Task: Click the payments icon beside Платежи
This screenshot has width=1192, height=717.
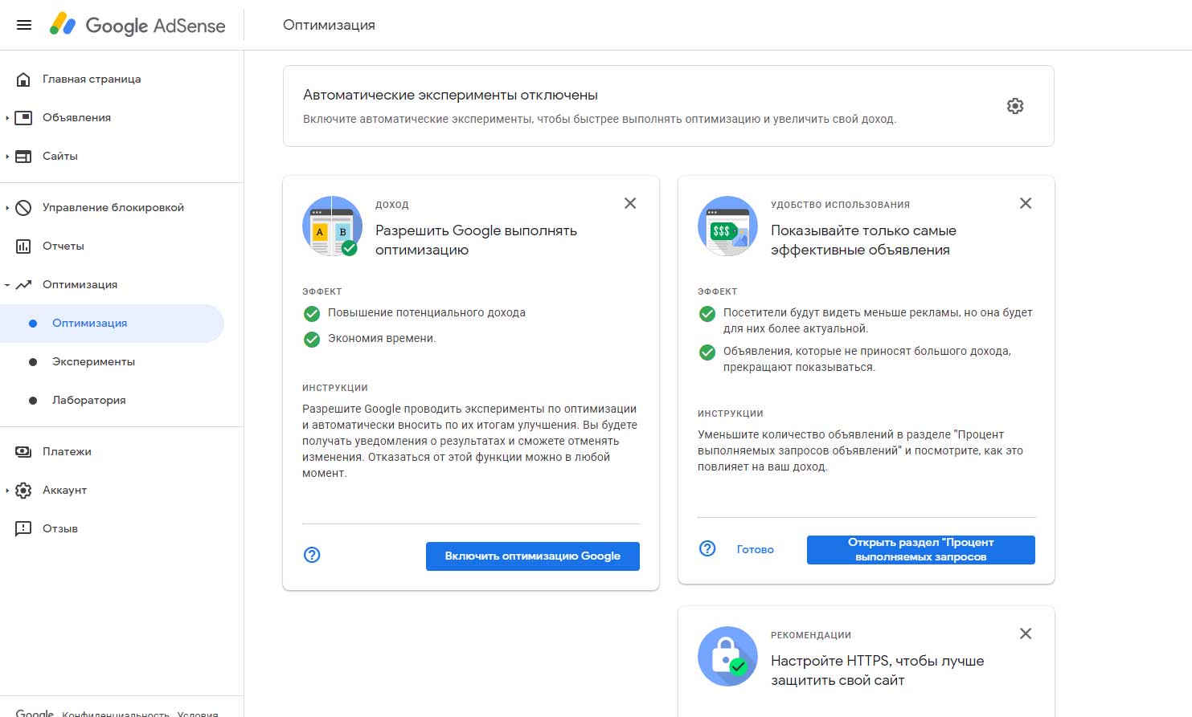Action: point(23,451)
